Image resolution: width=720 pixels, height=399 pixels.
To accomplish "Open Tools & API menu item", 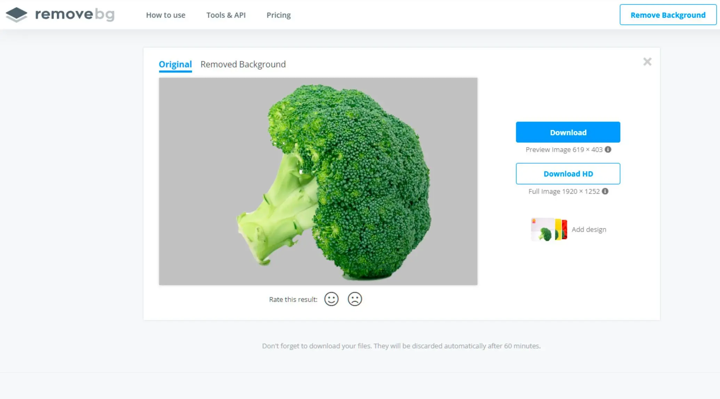I will click(226, 15).
